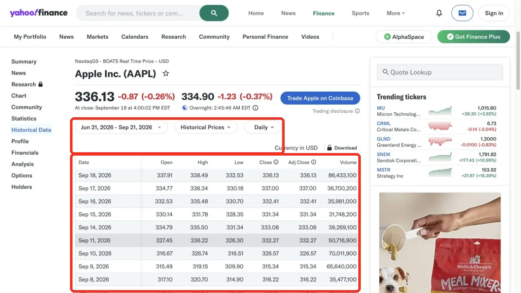Click the Trading disclosure link
521x293 pixels.
(333, 111)
